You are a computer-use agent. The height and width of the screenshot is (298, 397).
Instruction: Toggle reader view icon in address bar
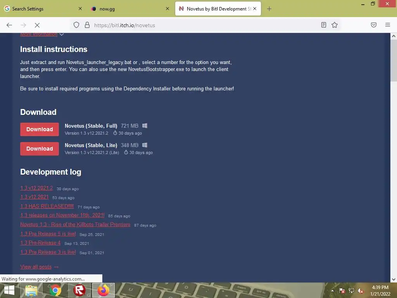point(324,25)
